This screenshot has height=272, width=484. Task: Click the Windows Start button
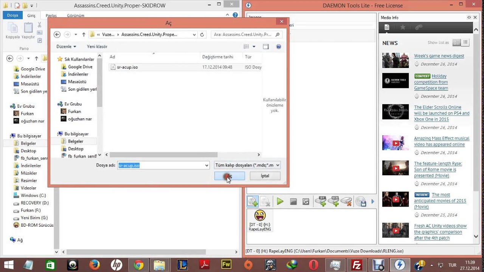8,264
